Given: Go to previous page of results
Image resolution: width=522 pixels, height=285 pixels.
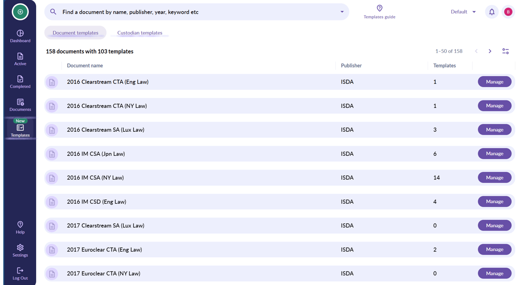Looking at the screenshot, I should tap(476, 51).
